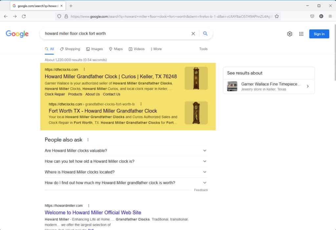Click the Google logo
This screenshot has width=336, height=230.
17,34
